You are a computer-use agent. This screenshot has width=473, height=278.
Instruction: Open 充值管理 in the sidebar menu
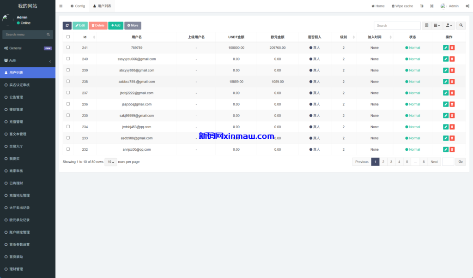pos(16,122)
